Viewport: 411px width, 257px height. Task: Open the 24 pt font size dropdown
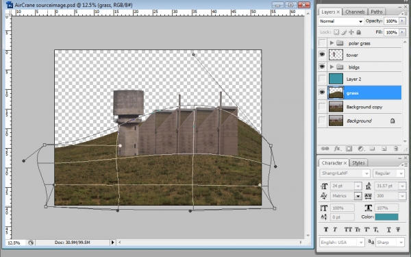358,186
